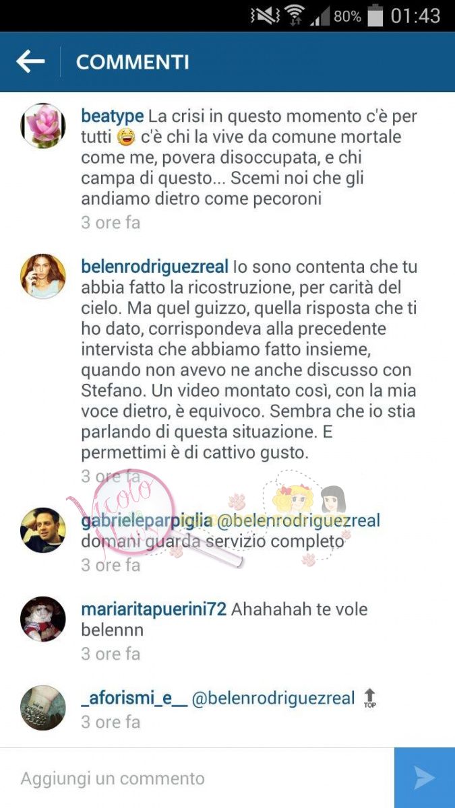Open @belenrodriguezreal mention in _aforismi_e__ comment

(x=274, y=698)
